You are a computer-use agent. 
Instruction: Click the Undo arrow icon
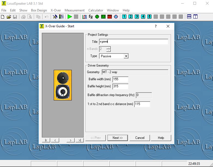point(47,17)
